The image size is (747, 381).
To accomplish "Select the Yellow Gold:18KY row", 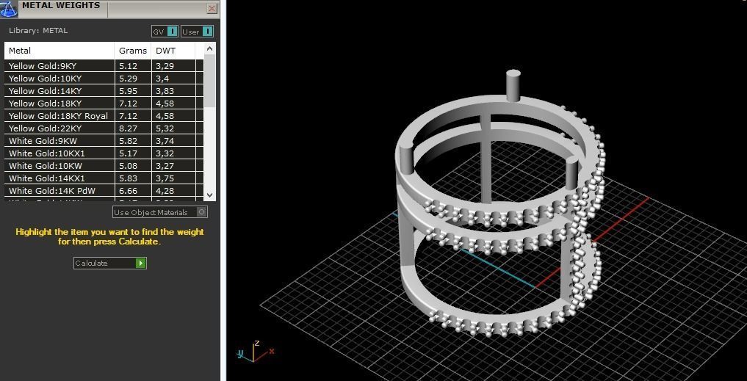I will click(104, 104).
